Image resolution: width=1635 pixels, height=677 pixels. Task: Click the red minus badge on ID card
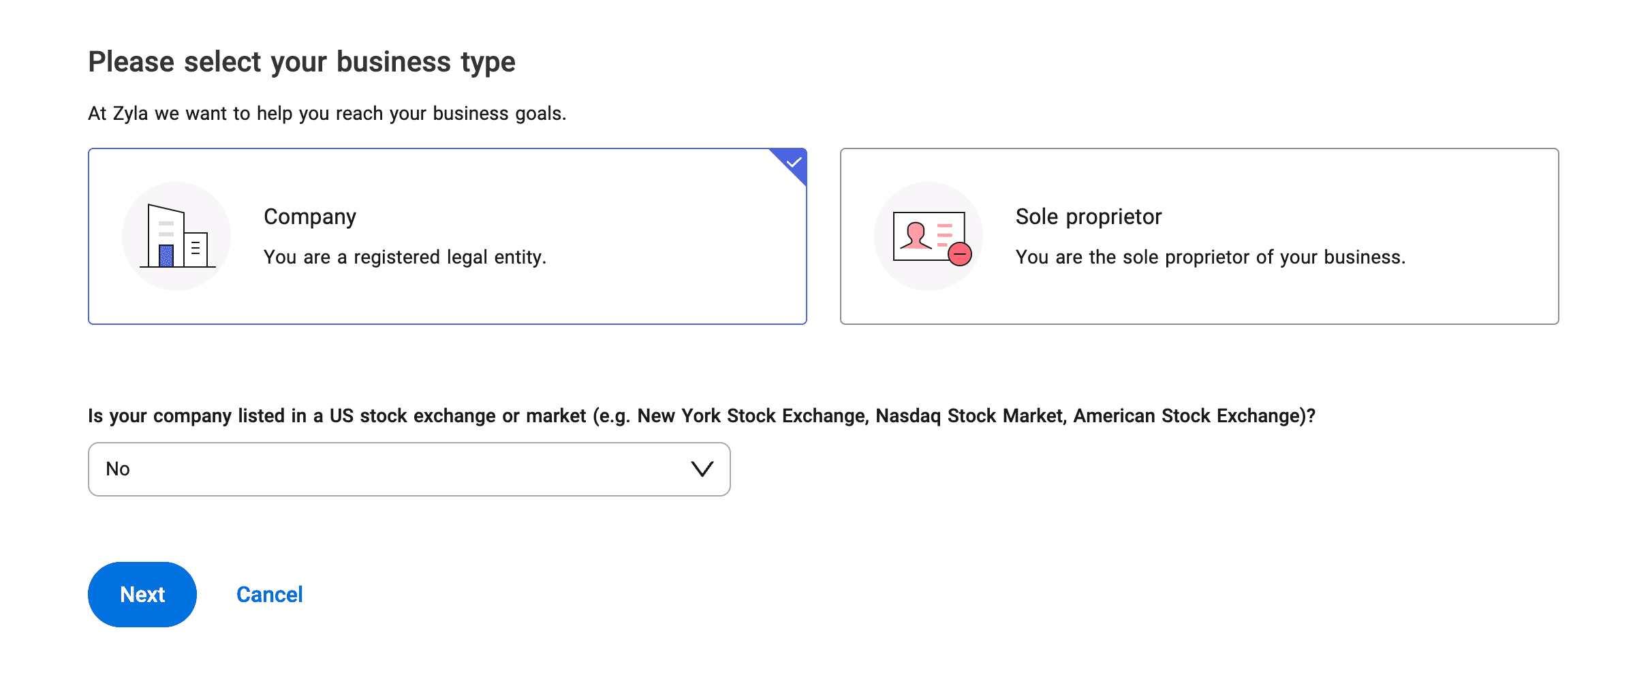click(960, 254)
